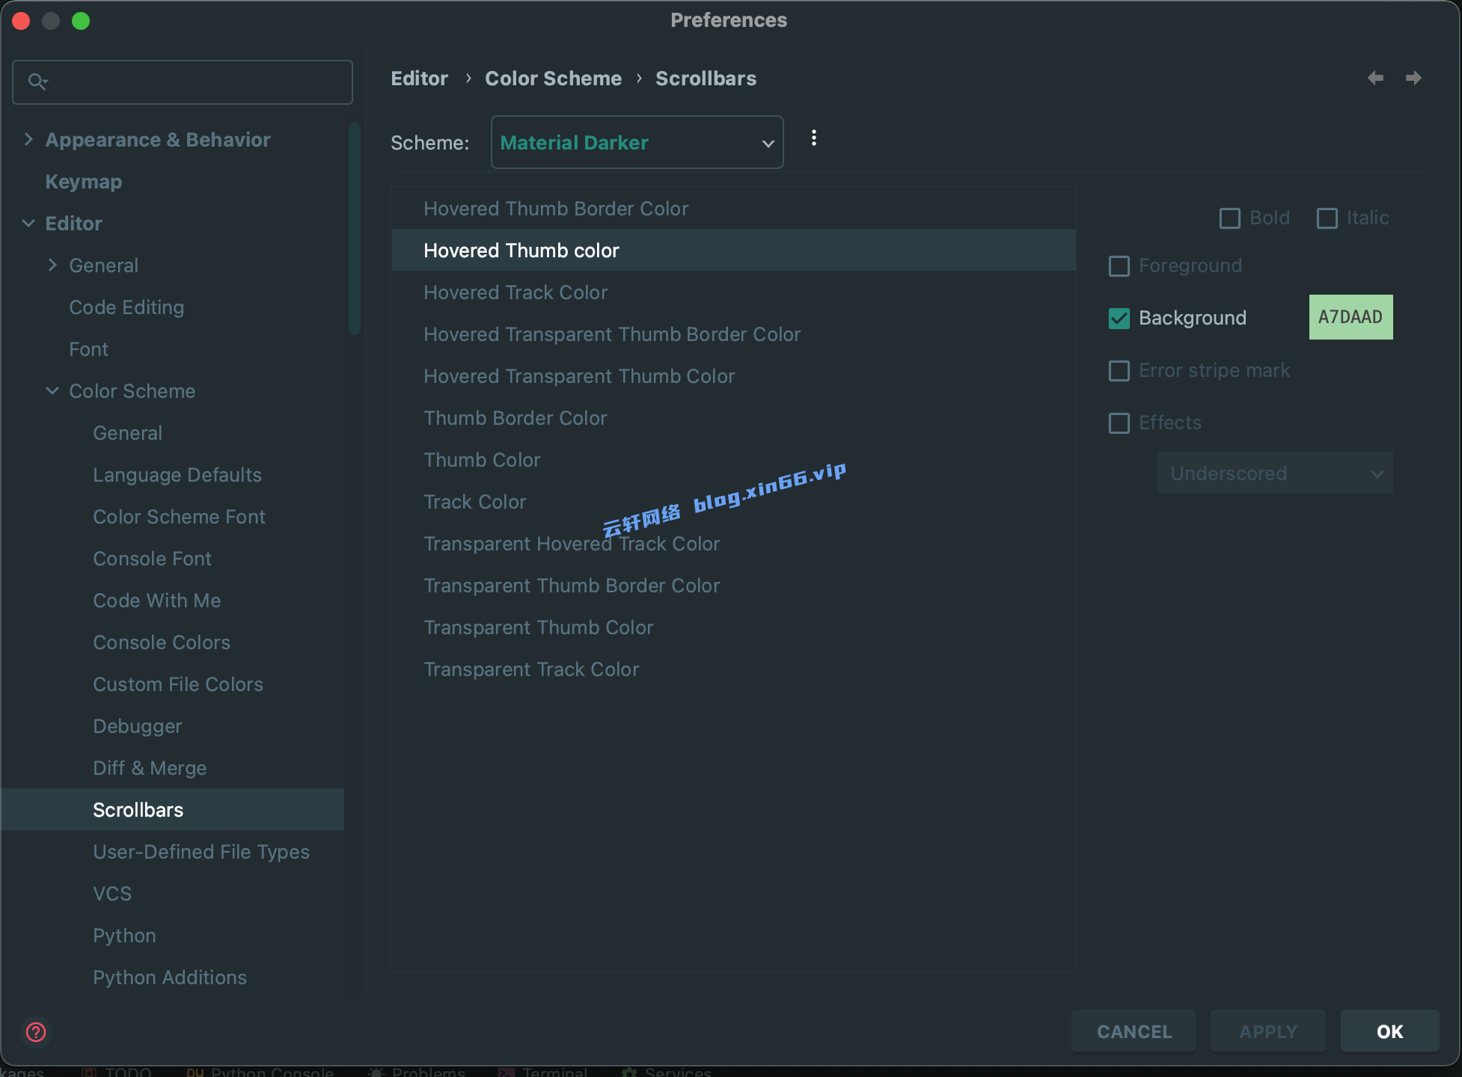Image resolution: width=1462 pixels, height=1077 pixels.
Task: Uncheck the Background checkbox
Action: pos(1119,319)
